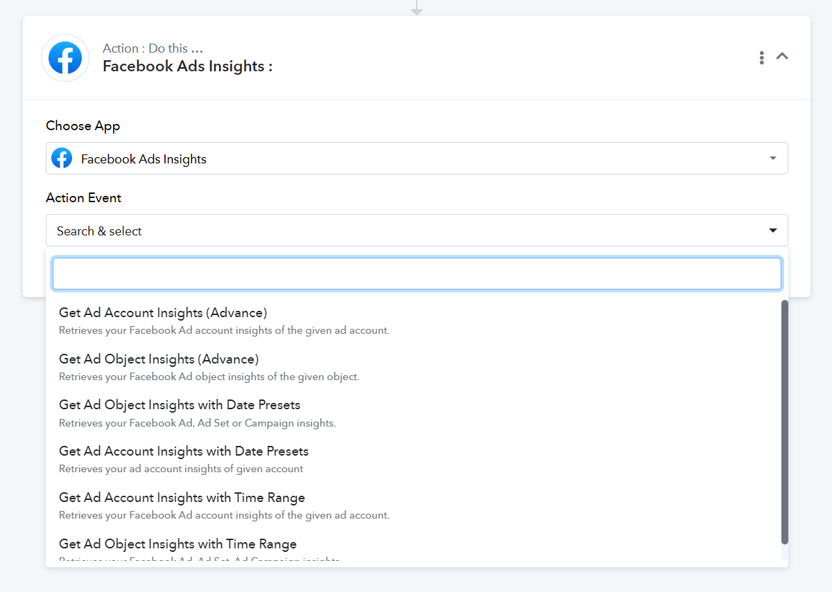Click the Choose App label

83,126
